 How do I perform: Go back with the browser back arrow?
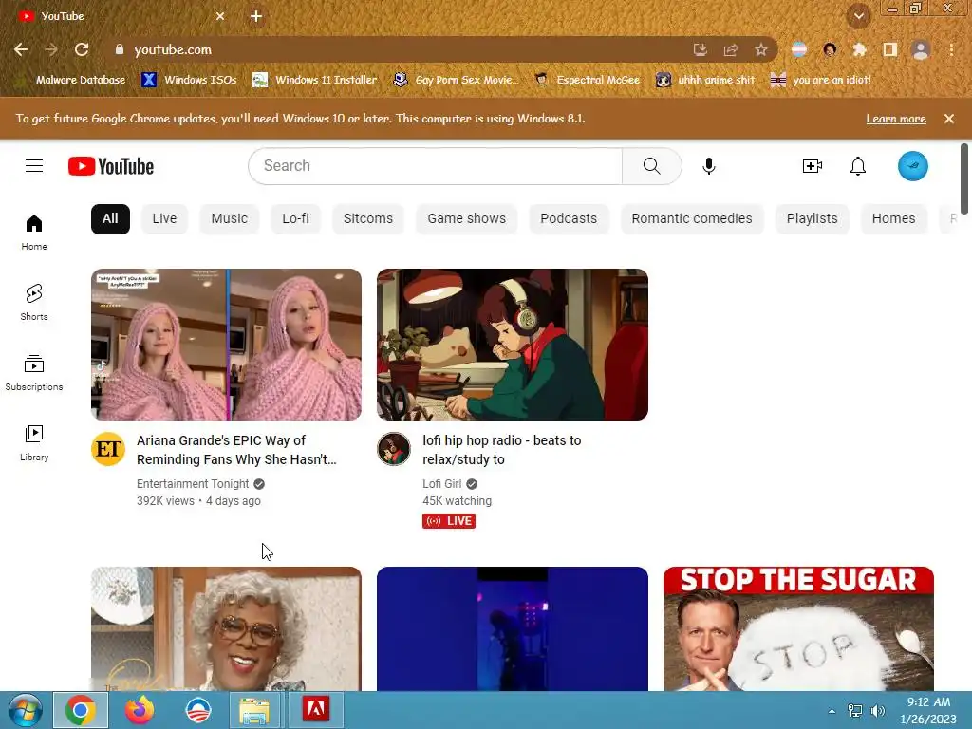pos(21,49)
